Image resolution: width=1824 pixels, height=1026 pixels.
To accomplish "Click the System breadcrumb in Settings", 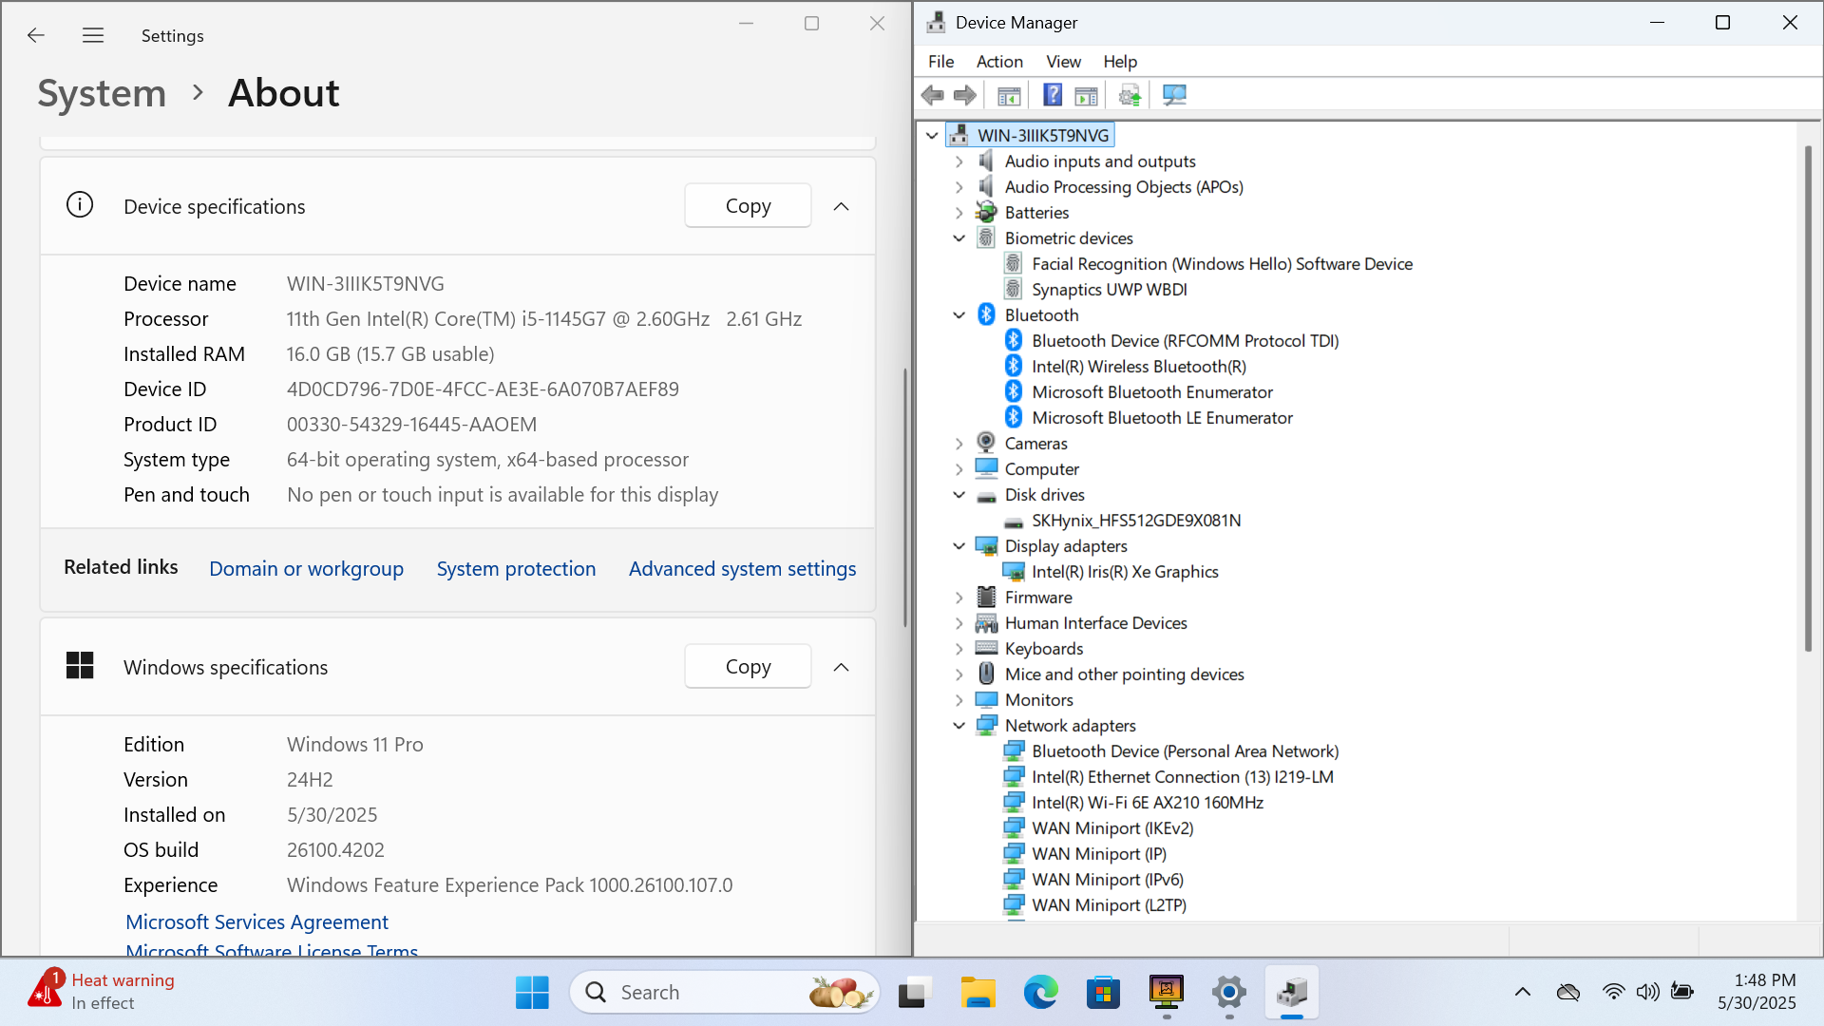I will point(102,92).
